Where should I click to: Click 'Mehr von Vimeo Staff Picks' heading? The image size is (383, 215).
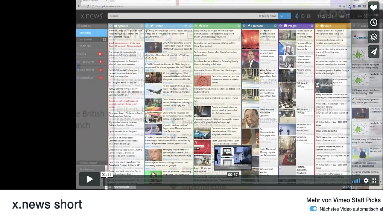(x=344, y=200)
